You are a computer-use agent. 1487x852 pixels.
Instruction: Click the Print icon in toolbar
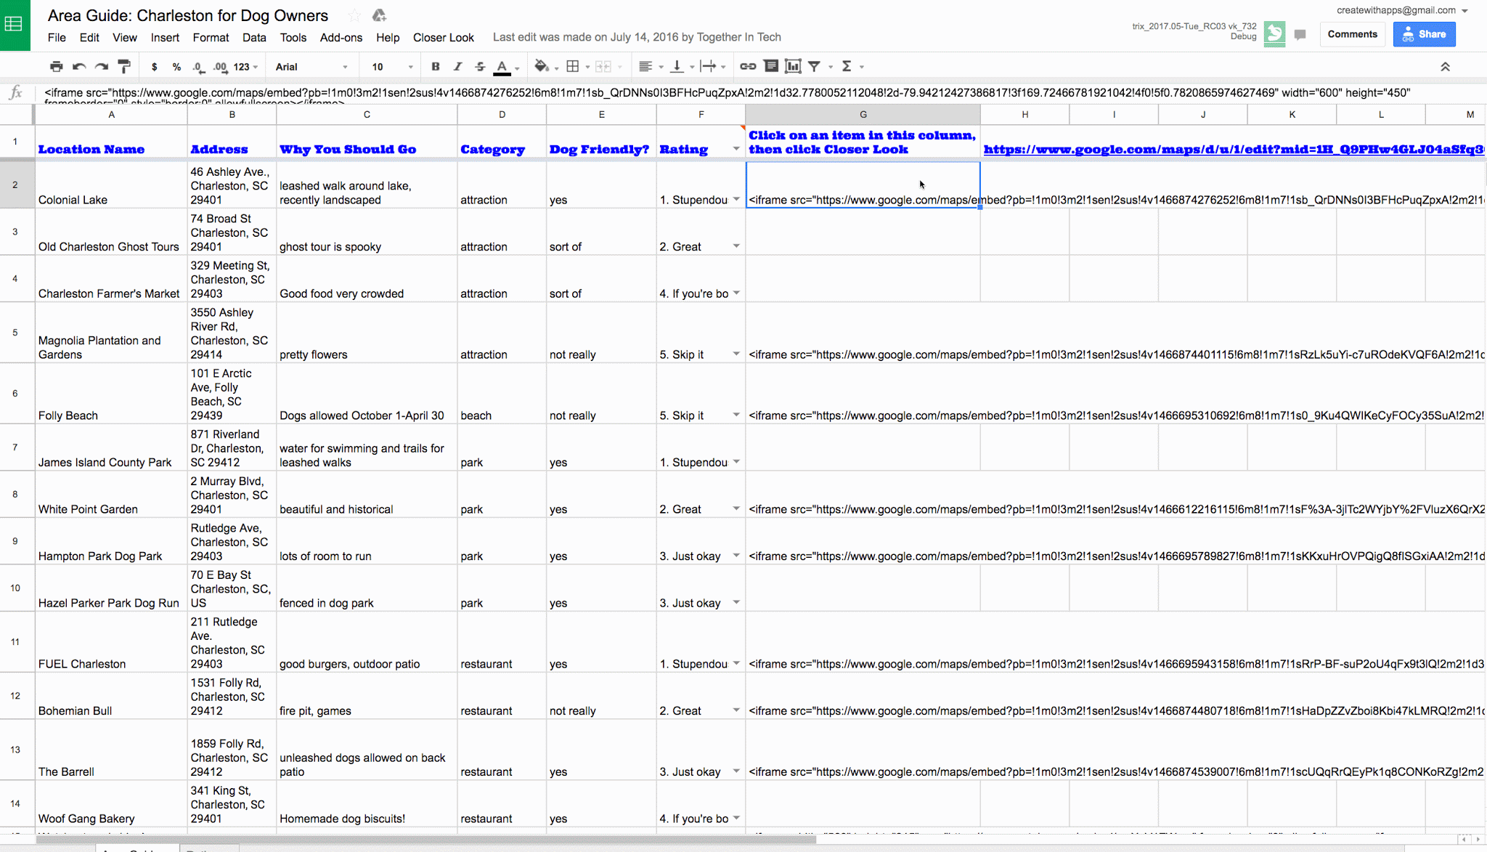(x=56, y=67)
